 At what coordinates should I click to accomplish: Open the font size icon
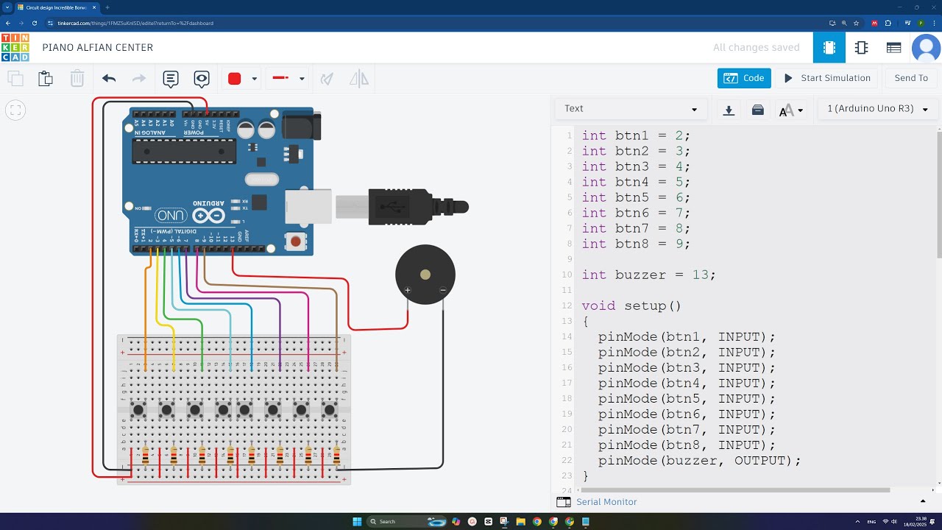click(786, 110)
